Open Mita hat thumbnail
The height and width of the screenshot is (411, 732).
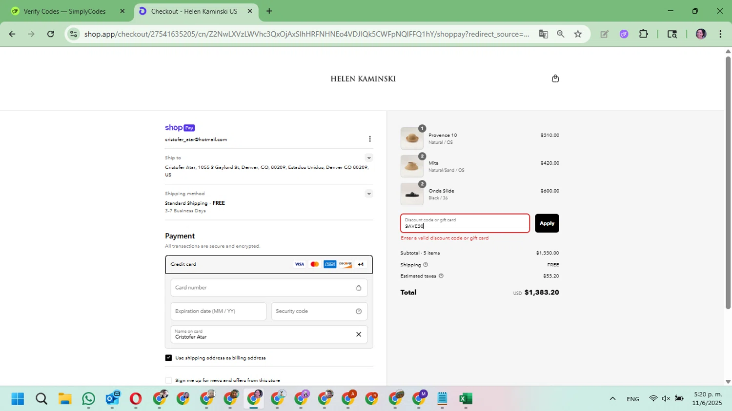tap(412, 166)
